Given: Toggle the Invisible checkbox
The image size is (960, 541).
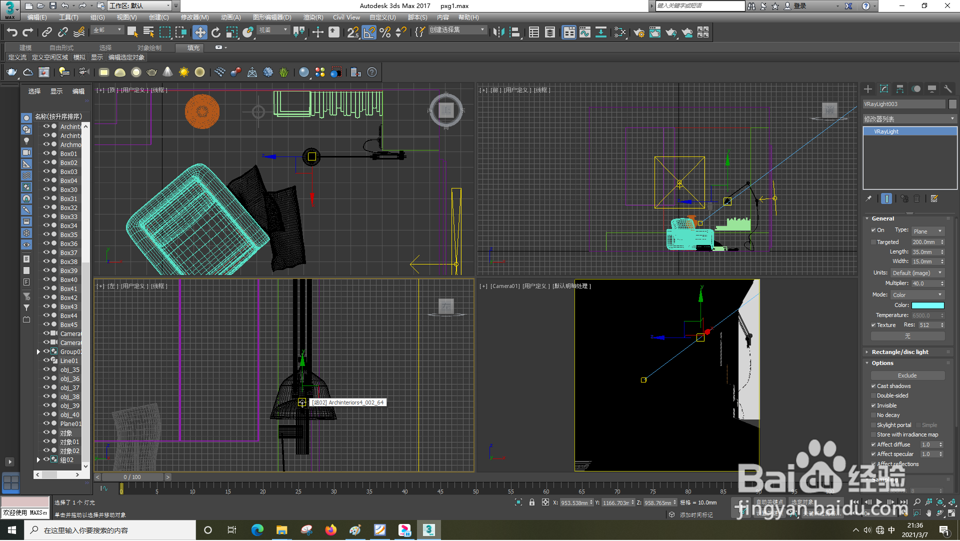Looking at the screenshot, I should 873,406.
